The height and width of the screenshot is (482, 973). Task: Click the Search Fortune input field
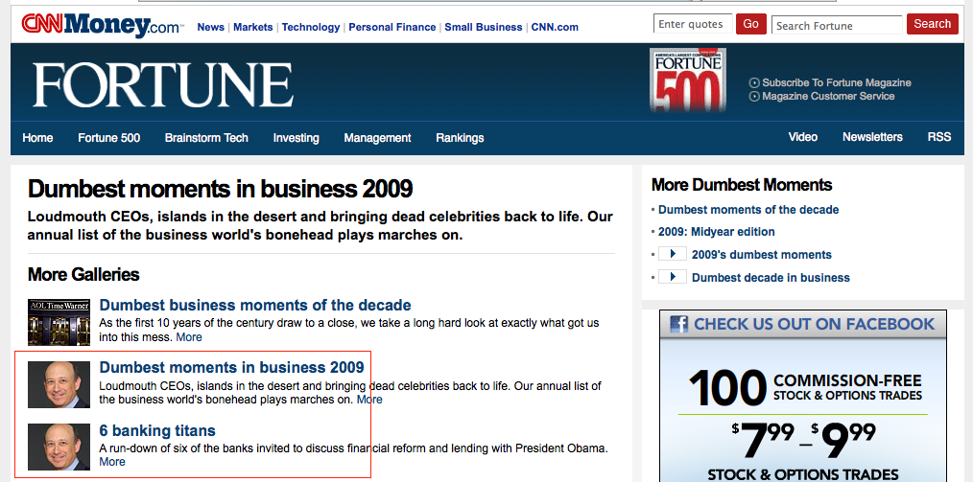[x=837, y=26]
